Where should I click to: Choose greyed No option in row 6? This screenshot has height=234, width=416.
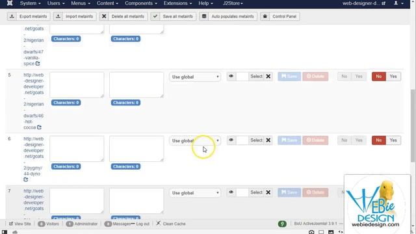pos(344,140)
